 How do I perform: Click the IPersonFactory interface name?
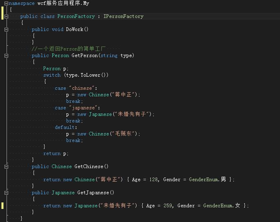coord(123,16)
